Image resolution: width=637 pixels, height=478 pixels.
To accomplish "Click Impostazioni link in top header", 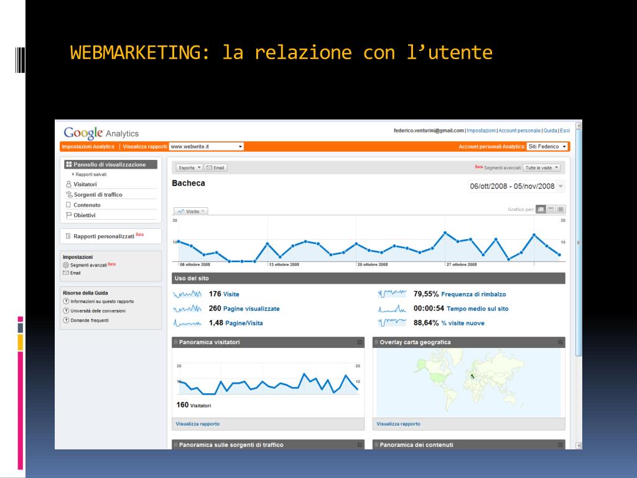I will 481,131.
